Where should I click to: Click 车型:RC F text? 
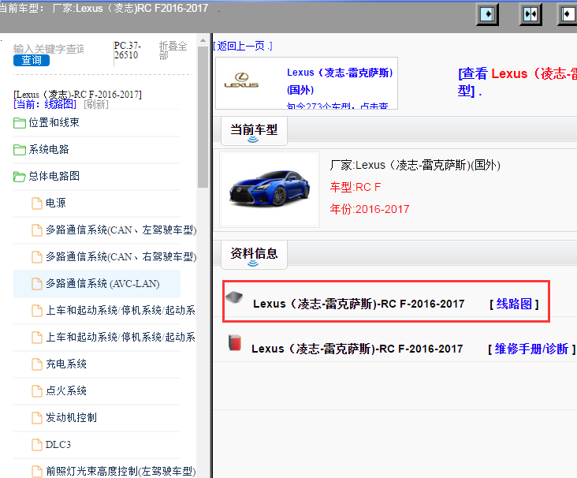pos(355,188)
